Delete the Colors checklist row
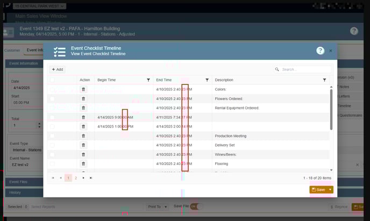The width and height of the screenshot is (370, 221). (x=83, y=89)
